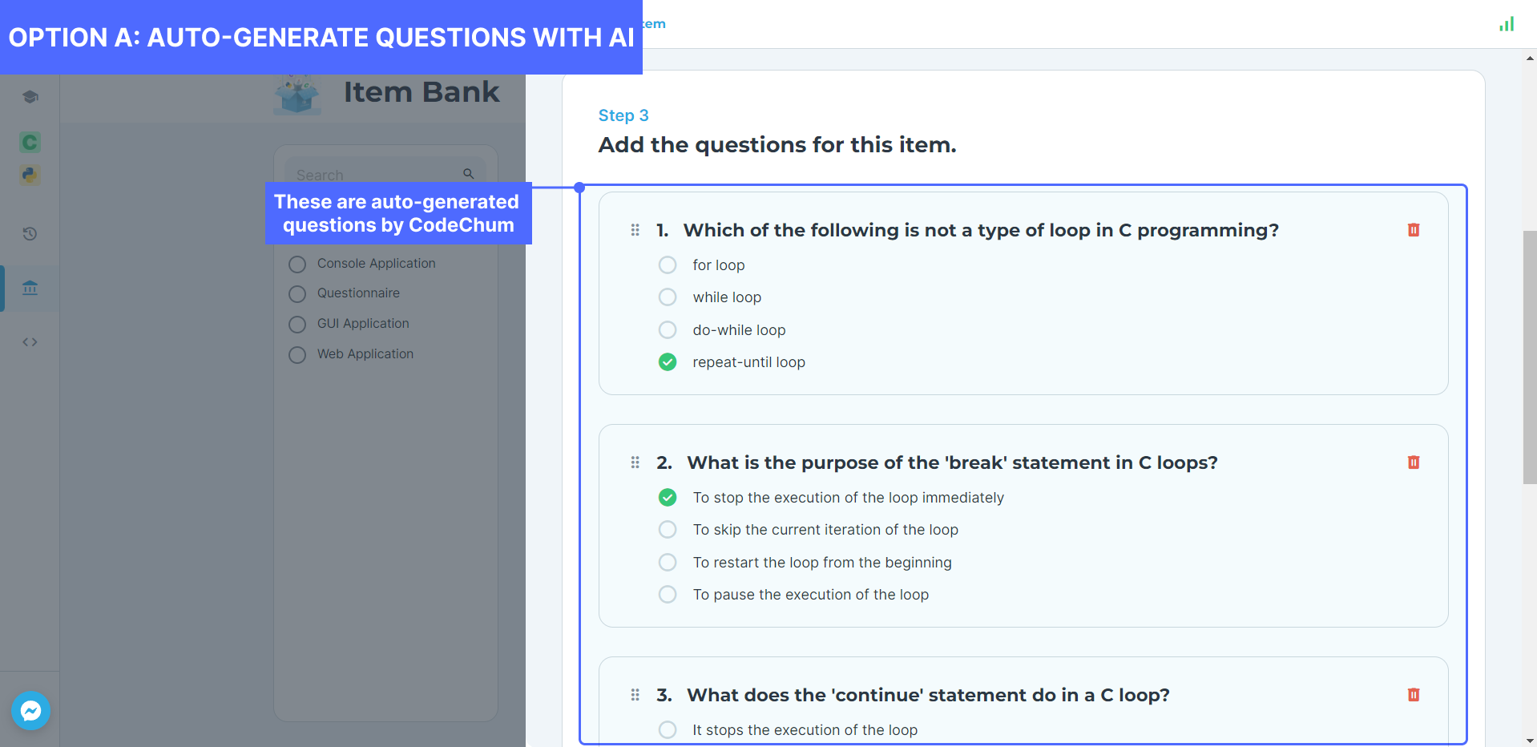Open the Messenger chat bubble

[x=31, y=711]
